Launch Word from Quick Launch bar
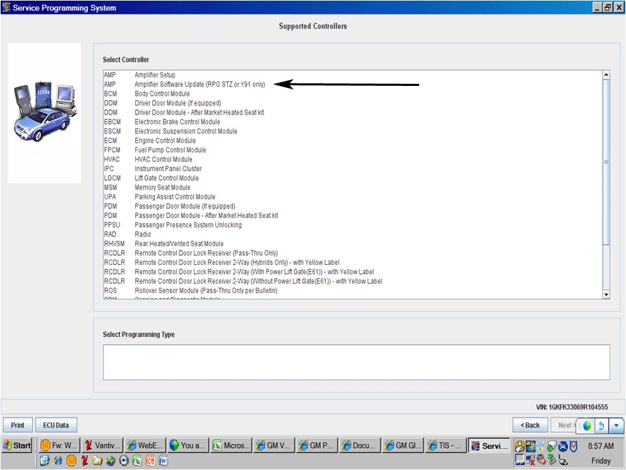 pos(163,461)
